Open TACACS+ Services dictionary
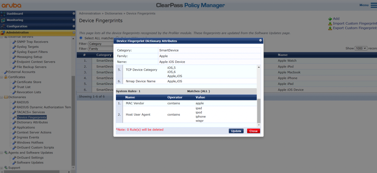The height and width of the screenshot is (173, 377). click(31, 112)
